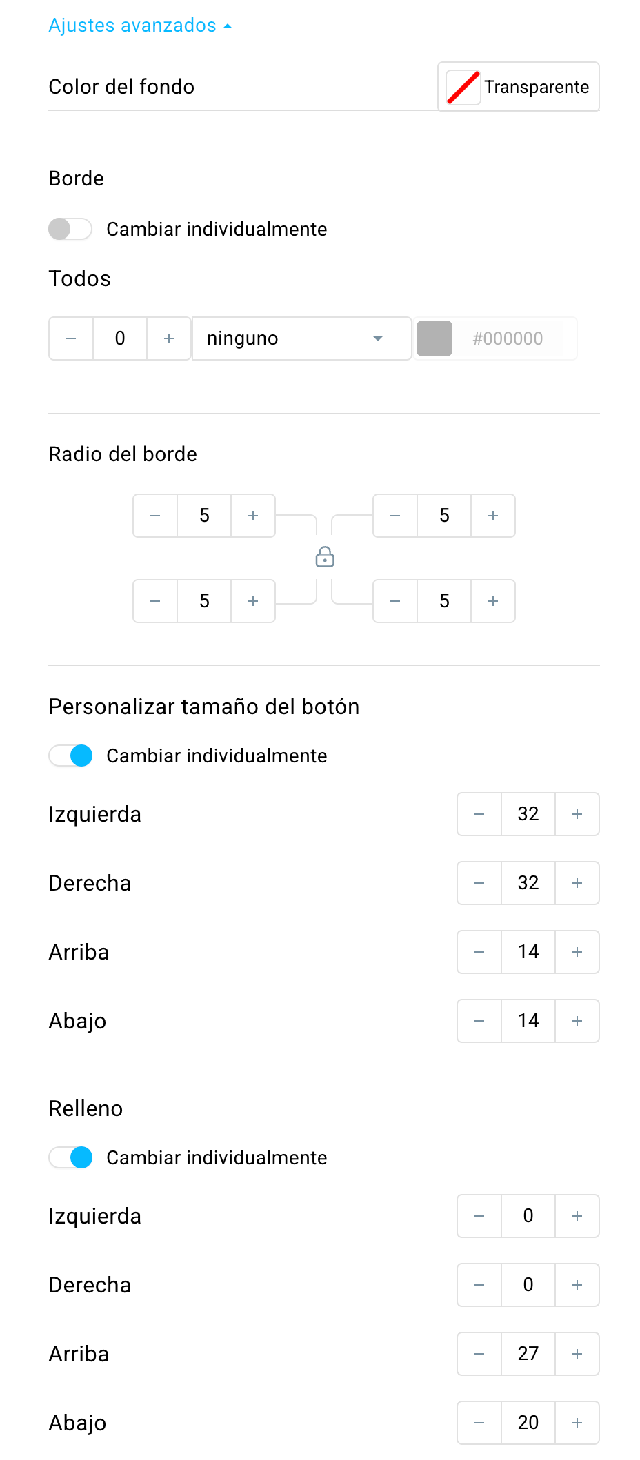Click the Relleno Derecha value field

528,1285
